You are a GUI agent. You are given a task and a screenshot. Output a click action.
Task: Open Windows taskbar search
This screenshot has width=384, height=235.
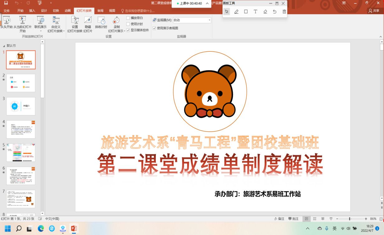point(19,229)
